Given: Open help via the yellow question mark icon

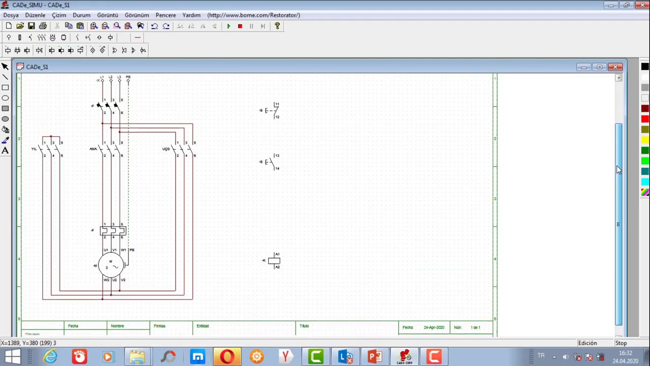Looking at the screenshot, I should (x=277, y=26).
